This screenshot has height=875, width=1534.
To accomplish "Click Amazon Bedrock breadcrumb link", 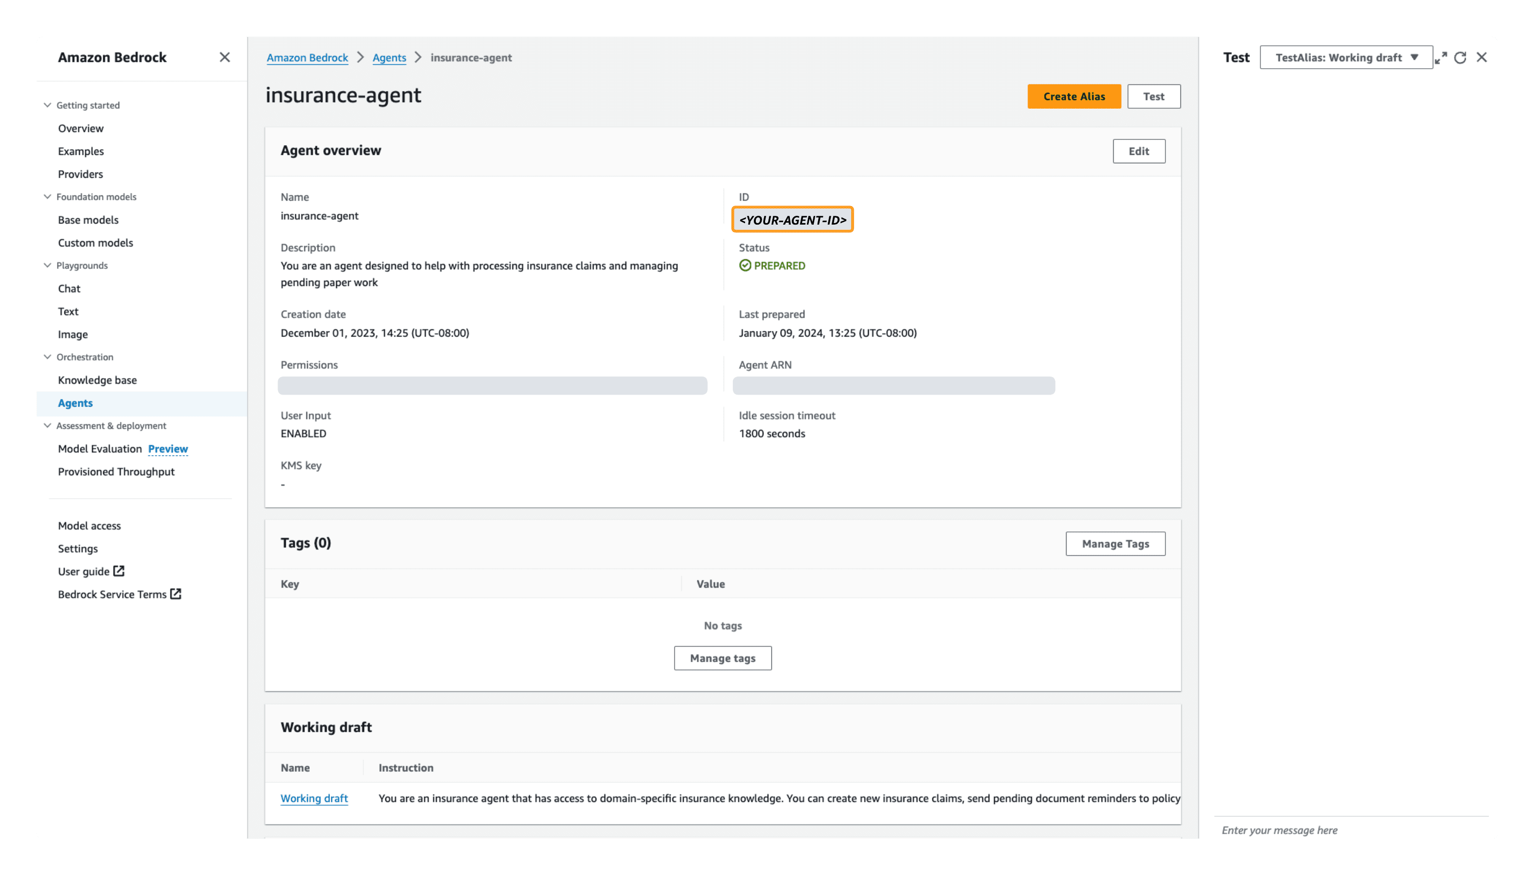I will [307, 57].
